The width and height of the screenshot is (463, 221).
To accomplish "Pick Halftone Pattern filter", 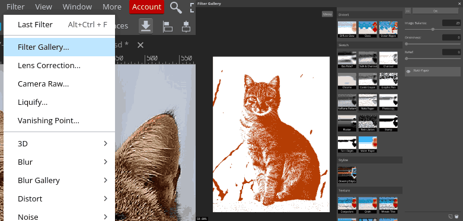I will point(347,102).
